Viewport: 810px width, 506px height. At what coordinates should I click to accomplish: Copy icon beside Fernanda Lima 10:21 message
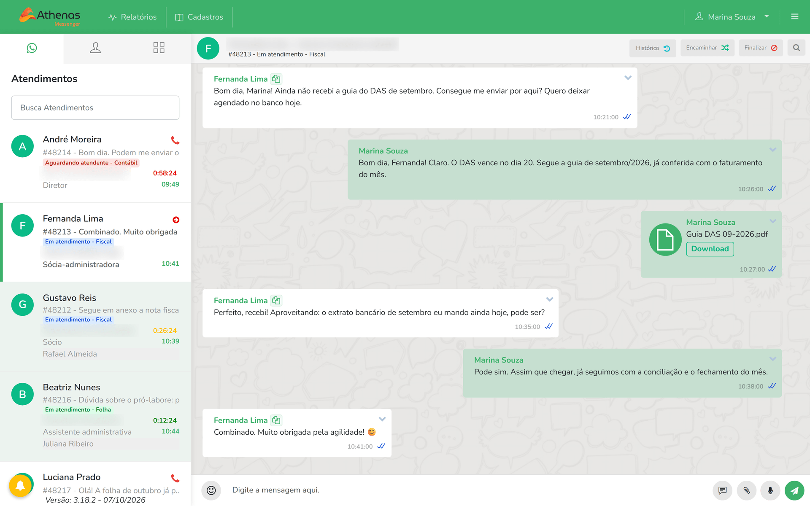click(x=276, y=79)
